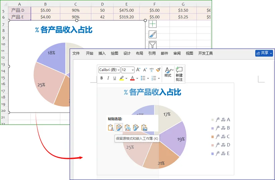Decrease font size with smaller A icon
This screenshot has width=275, height=180.
coord(145,70)
